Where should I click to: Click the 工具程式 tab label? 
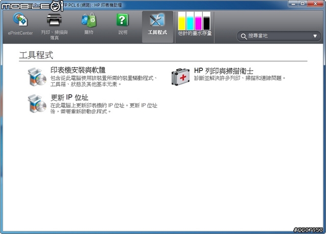pyautogui.click(x=157, y=33)
